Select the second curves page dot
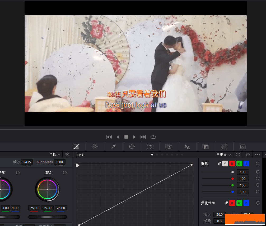 point(157,155)
